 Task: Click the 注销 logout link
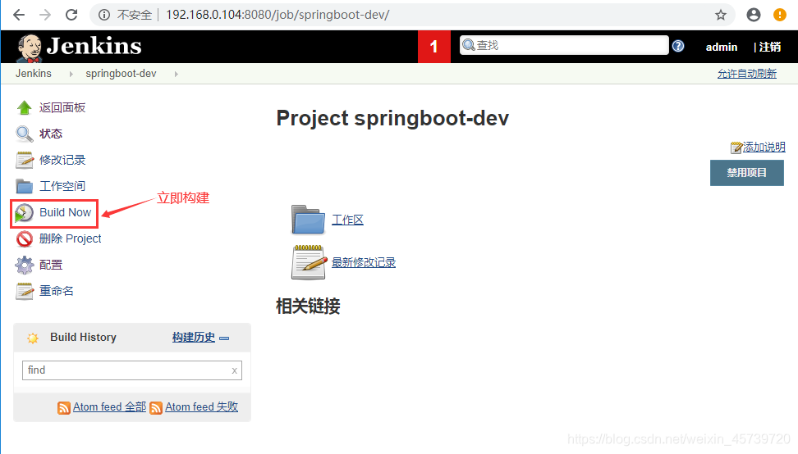click(769, 47)
